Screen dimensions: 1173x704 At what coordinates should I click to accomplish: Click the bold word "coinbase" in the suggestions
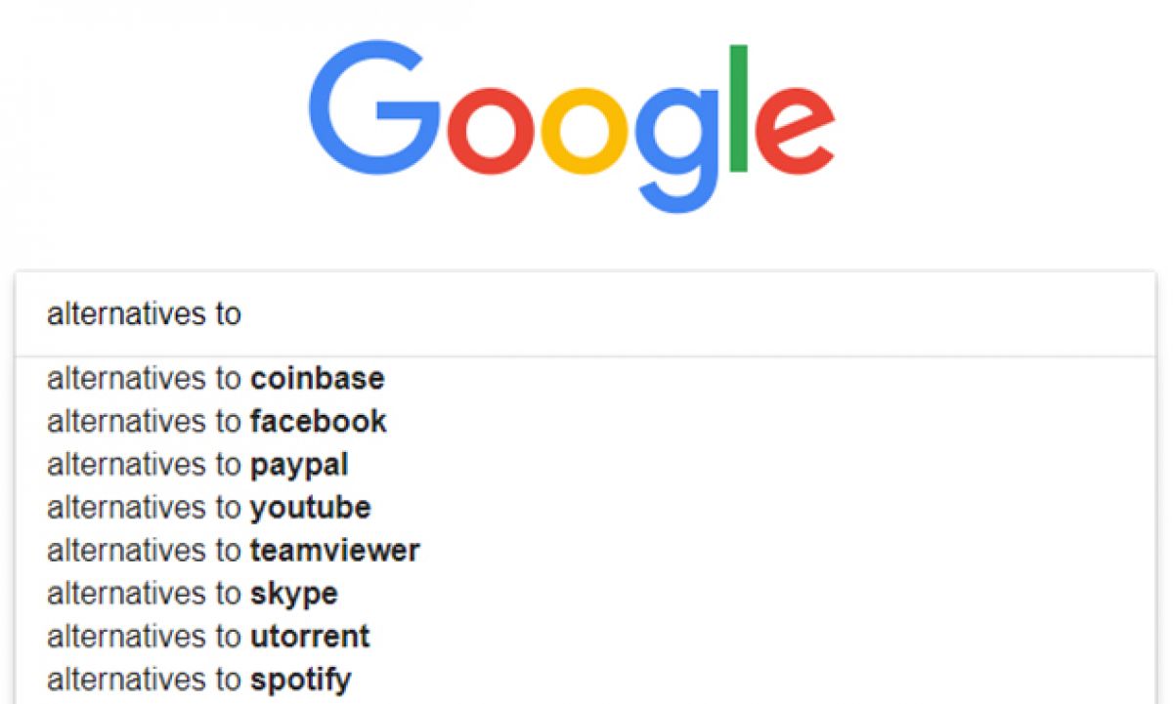pos(317,378)
